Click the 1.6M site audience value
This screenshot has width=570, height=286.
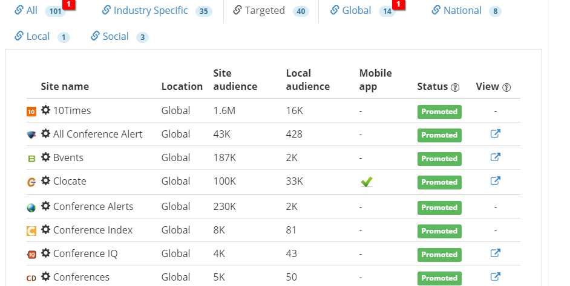tap(224, 110)
